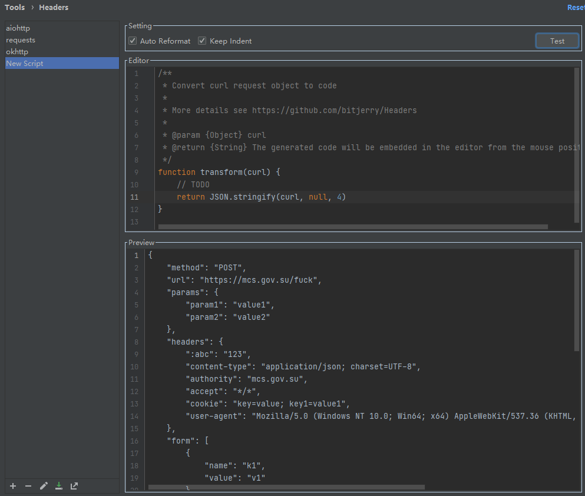Disable the Keep Indent checkbox
The image size is (585, 496).
(x=201, y=41)
